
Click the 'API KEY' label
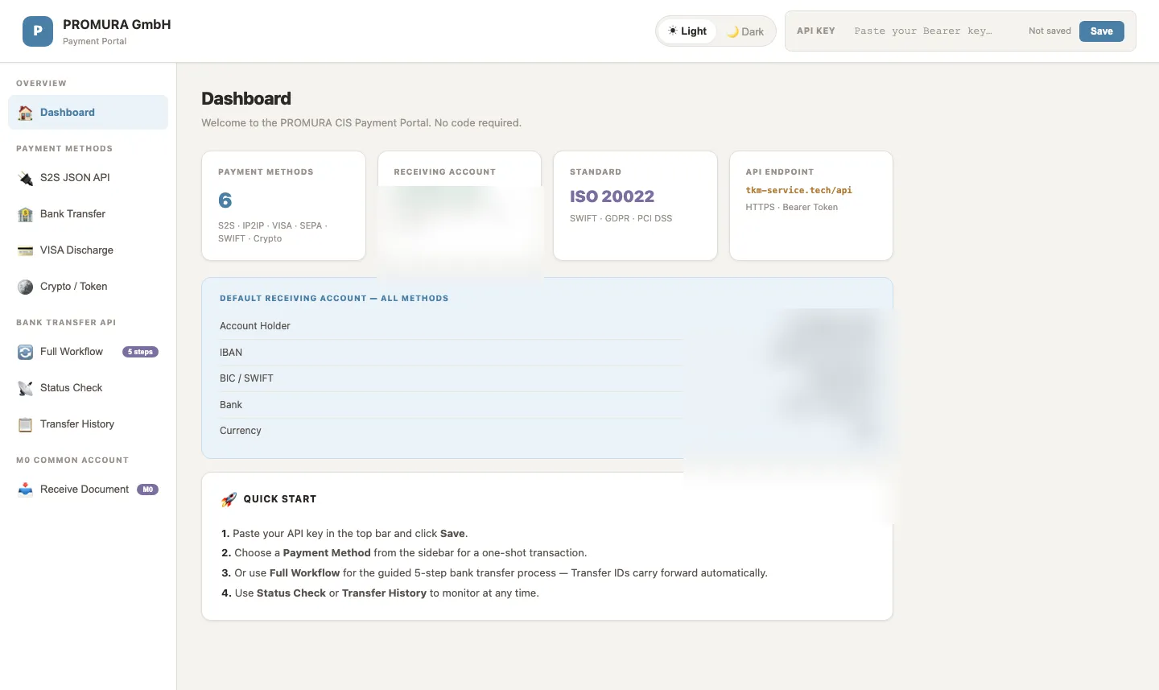pos(816,31)
